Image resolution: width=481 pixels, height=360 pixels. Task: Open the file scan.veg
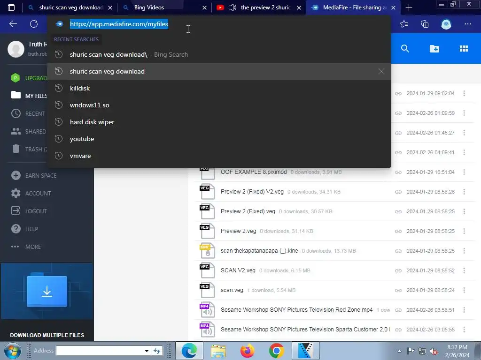(x=232, y=290)
